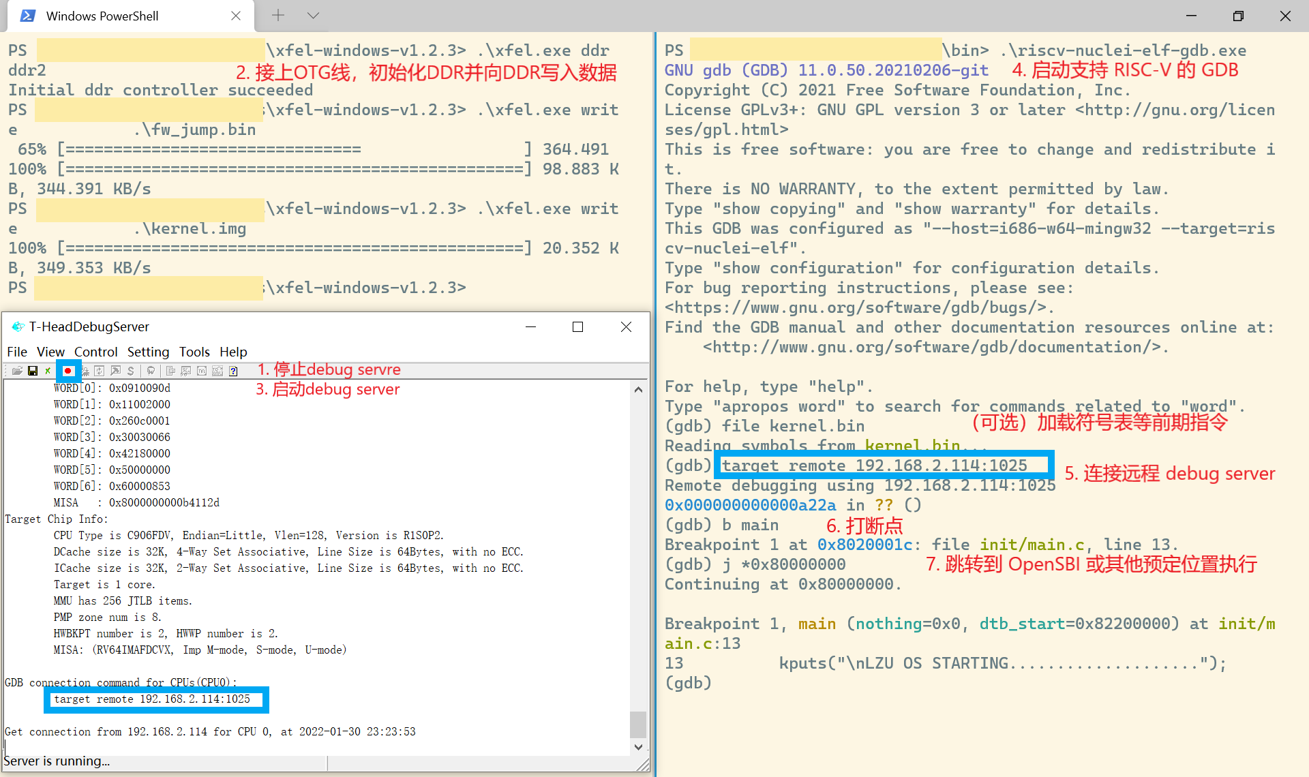Open the View menu in T-HeadDebugServer
The height and width of the screenshot is (777, 1309).
[50, 352]
